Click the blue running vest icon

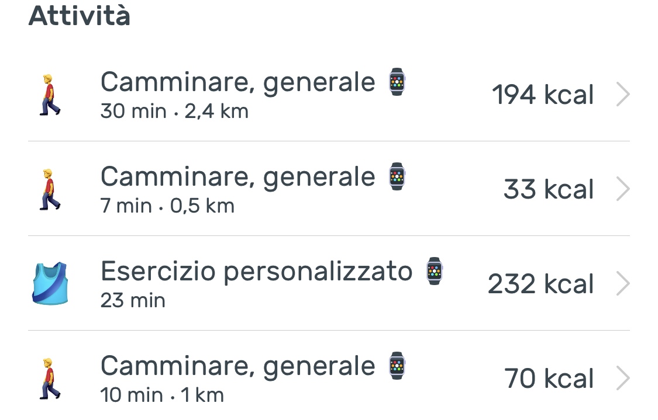(x=50, y=284)
